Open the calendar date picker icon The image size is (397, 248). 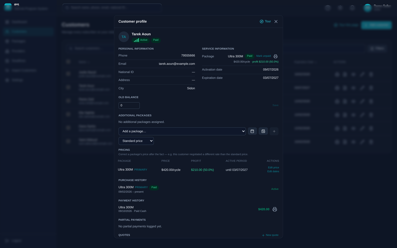point(252,131)
